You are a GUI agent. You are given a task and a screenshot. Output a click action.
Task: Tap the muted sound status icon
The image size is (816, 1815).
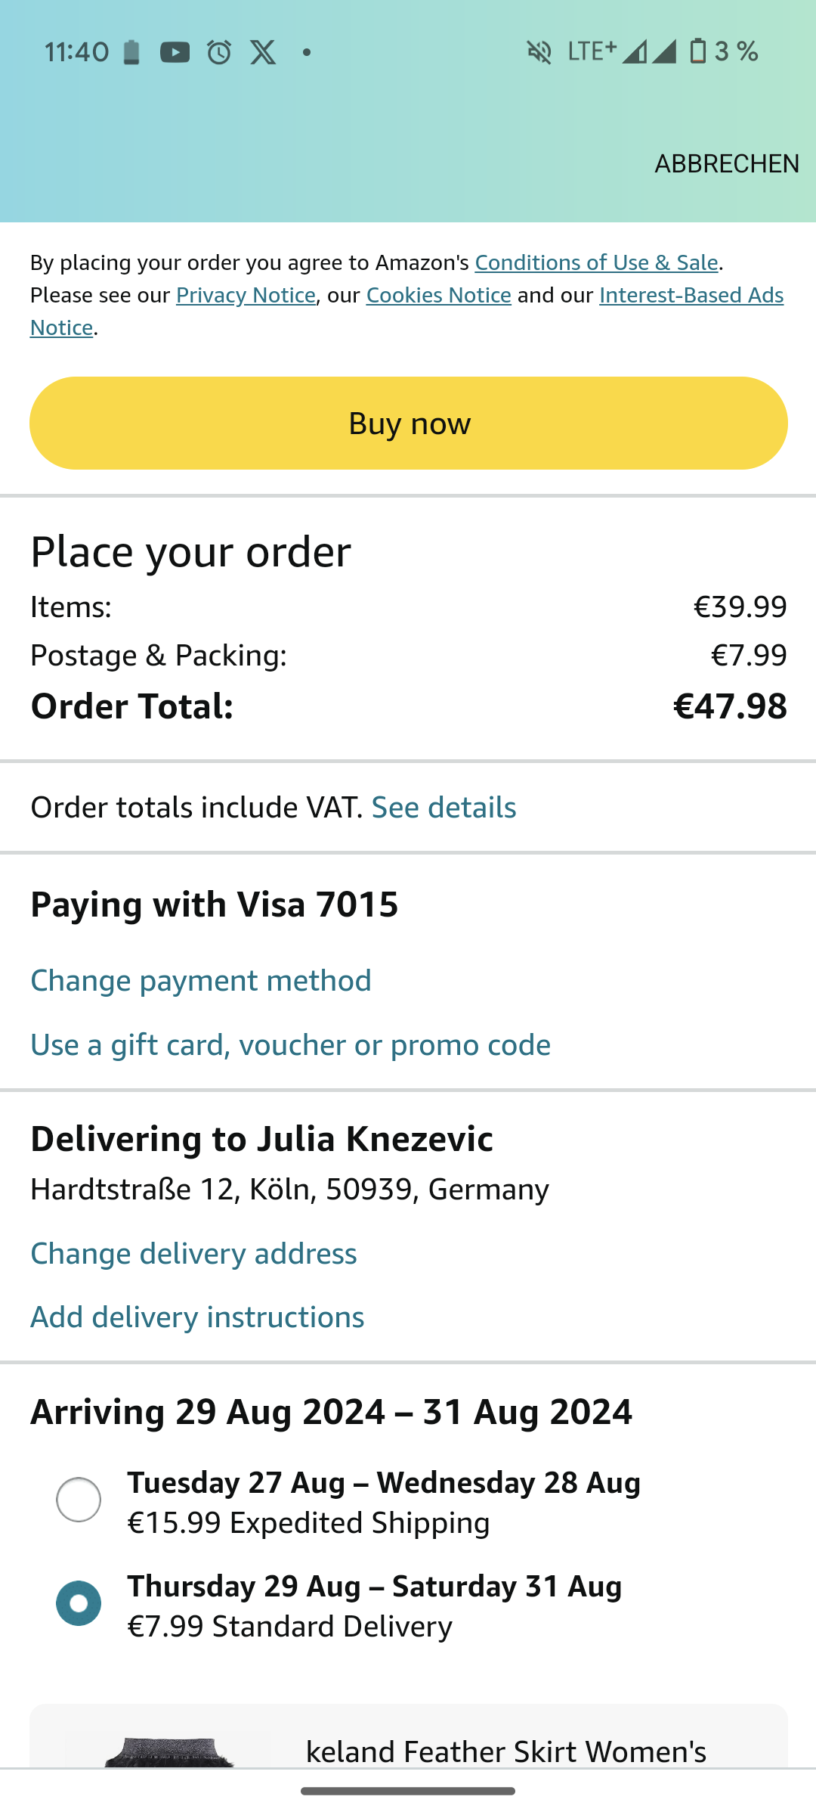tap(539, 52)
